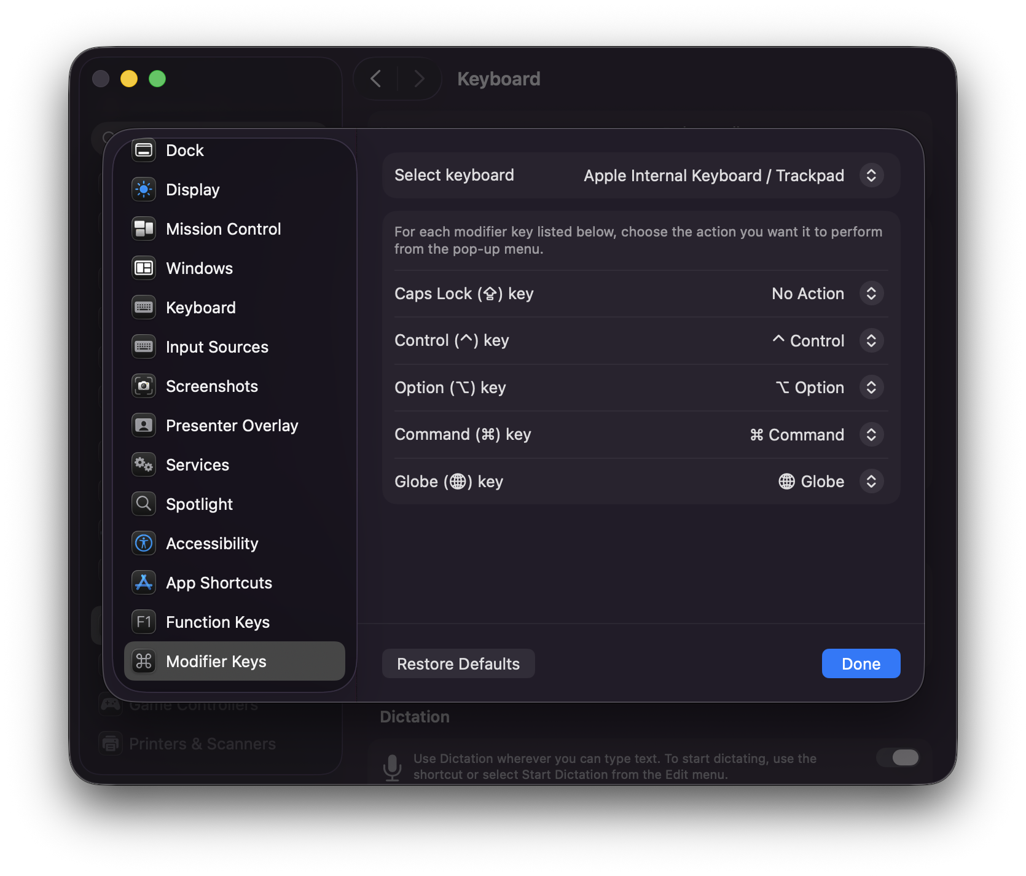Click the Services label in the sidebar
Viewport: 1026px width, 876px height.
[x=198, y=465]
